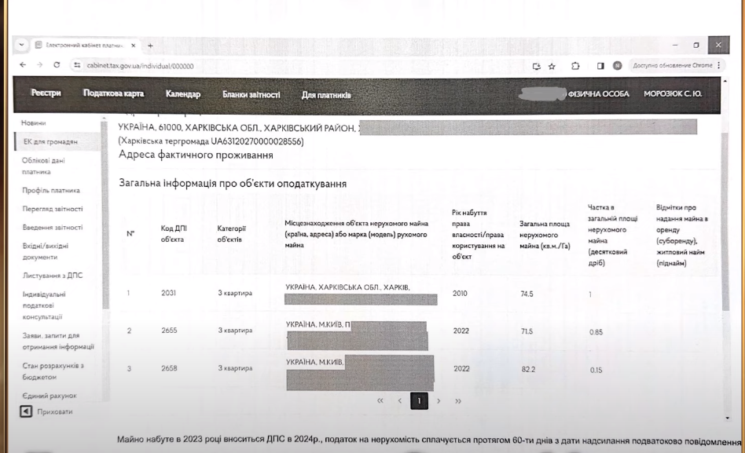Open the browser side panel icon
The height and width of the screenshot is (453, 745).
(600, 66)
